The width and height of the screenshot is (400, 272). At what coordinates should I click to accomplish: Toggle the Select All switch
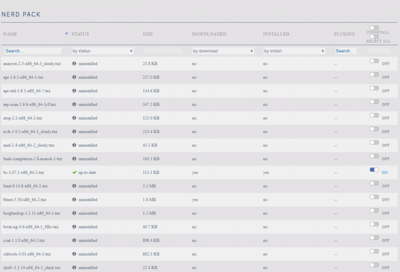[374, 37]
